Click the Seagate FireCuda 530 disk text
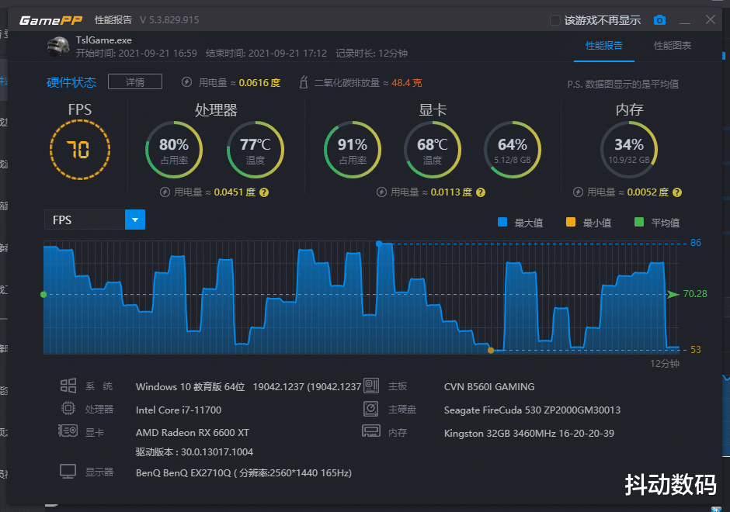The image size is (730, 512). 532,410
